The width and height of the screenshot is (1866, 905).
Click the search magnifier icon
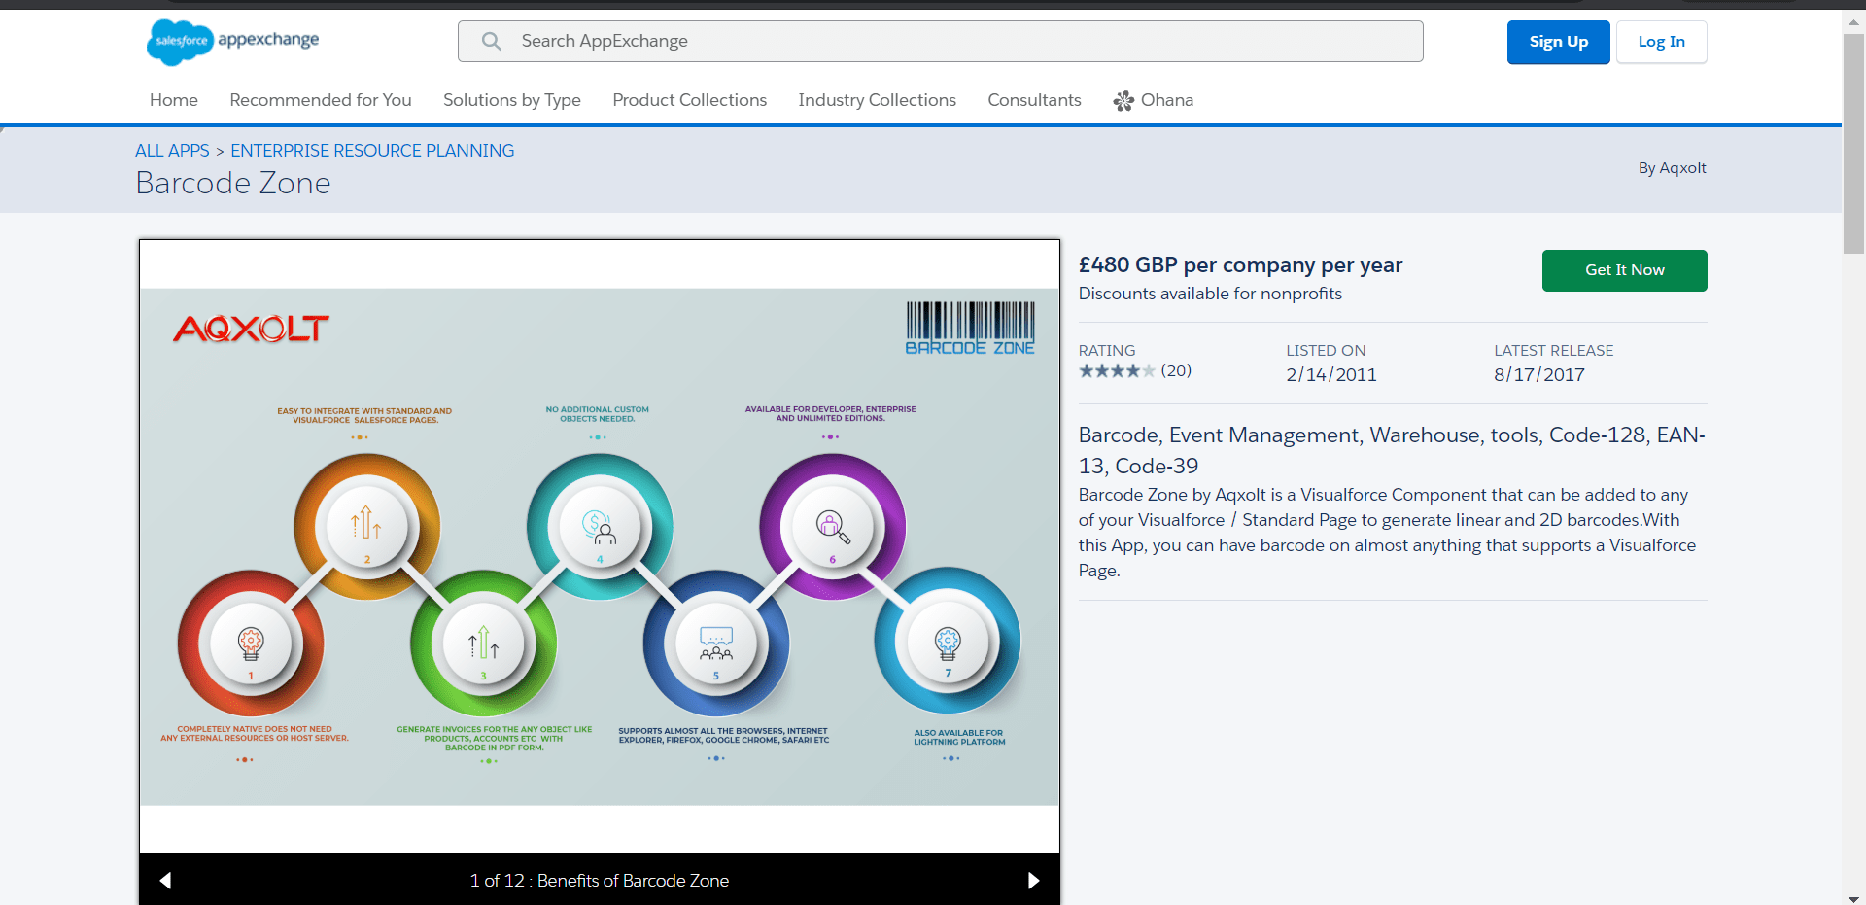492,41
